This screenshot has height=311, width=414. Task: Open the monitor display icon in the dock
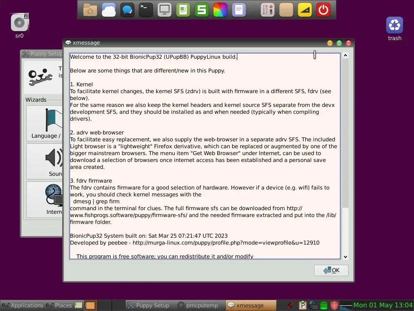tap(165, 10)
